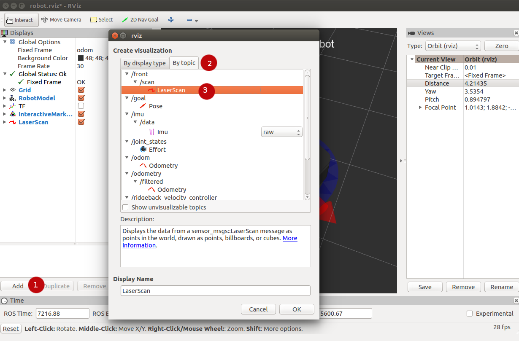
Task: Activate the 2D Nav Goal tool
Action: point(140,20)
